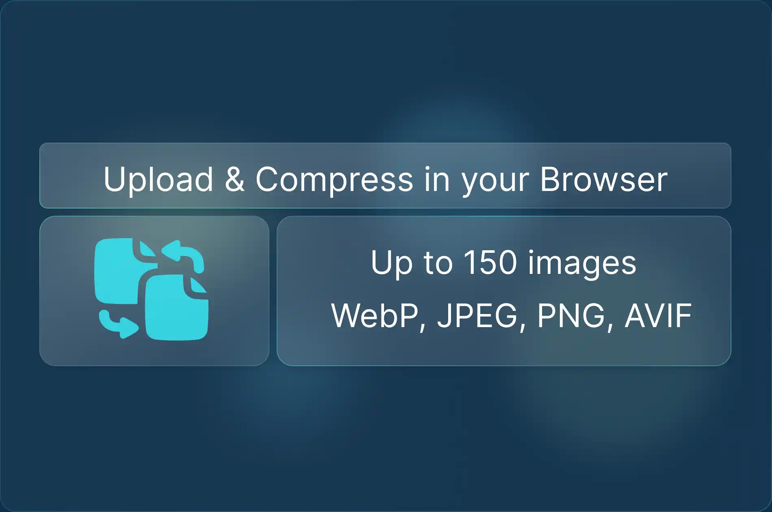Click the ampersand symbol in the heading
This screenshot has width=772, height=512.
(x=234, y=179)
